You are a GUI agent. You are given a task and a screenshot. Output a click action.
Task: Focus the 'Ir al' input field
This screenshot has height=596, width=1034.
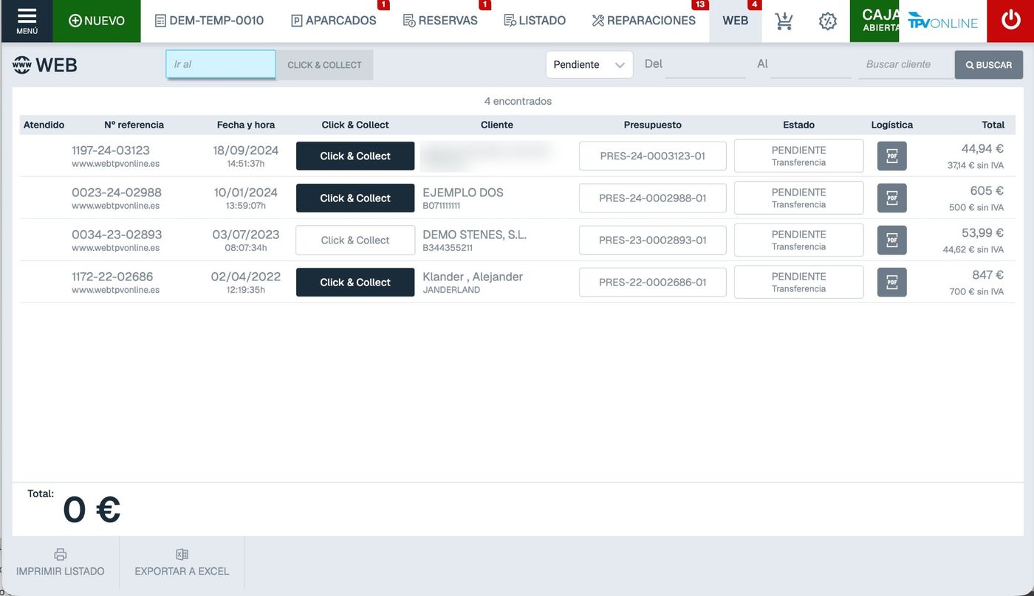(x=221, y=64)
